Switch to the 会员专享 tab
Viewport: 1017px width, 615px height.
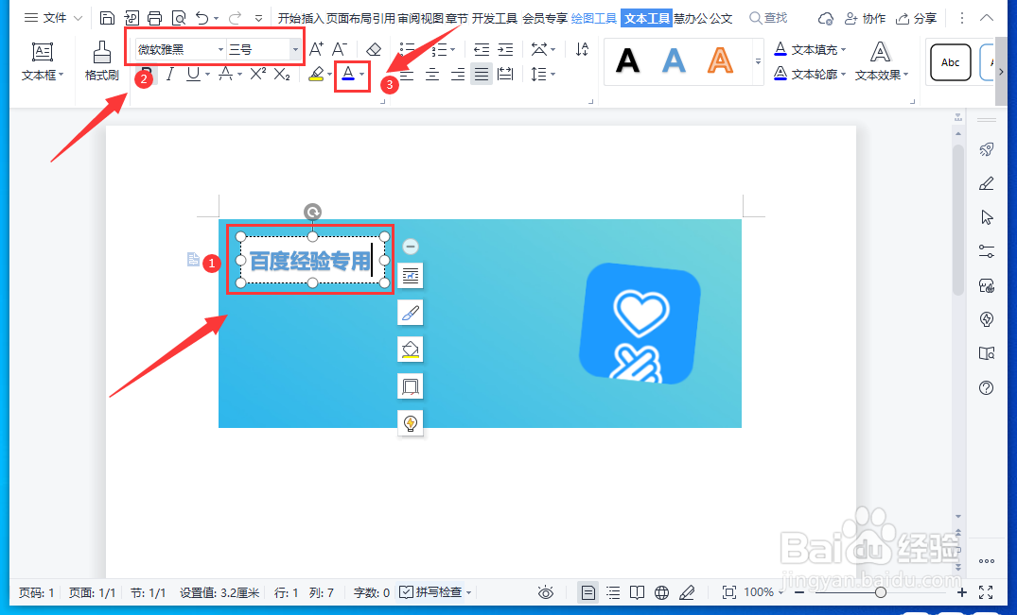pos(545,18)
